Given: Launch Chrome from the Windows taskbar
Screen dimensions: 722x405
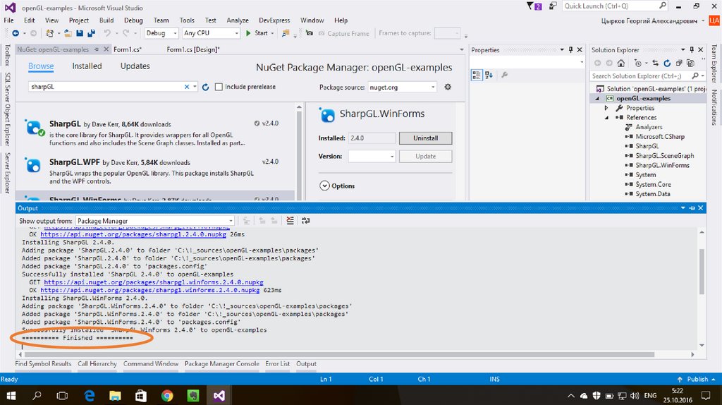Looking at the screenshot, I should point(167,395).
